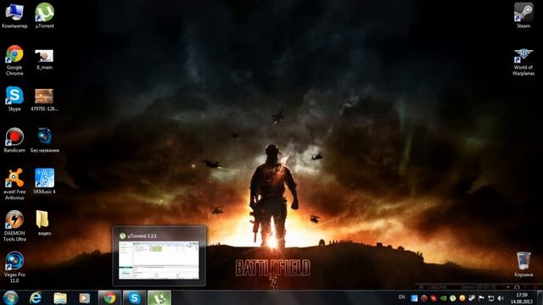Launch Internet Explorer from the taskbar
543x305 pixels.
point(36,297)
